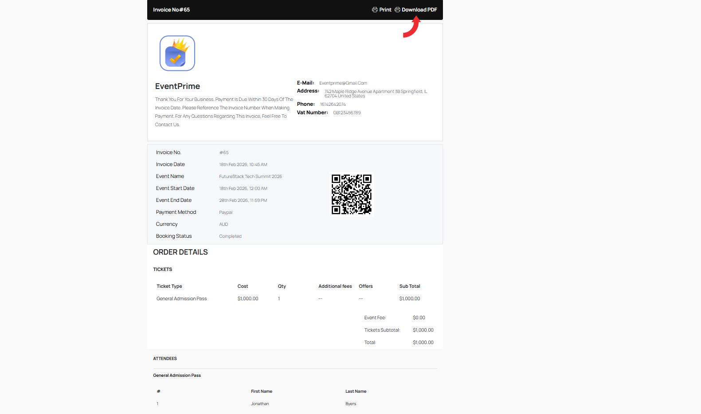Click the Sub Total column header
The height and width of the screenshot is (414, 701).
tap(410, 286)
